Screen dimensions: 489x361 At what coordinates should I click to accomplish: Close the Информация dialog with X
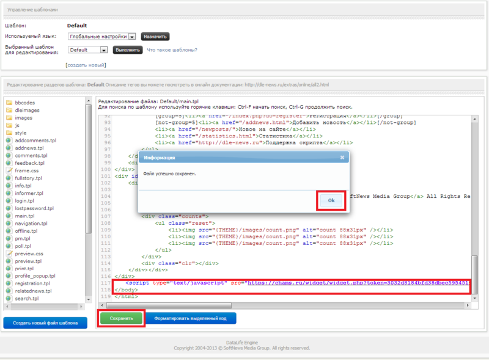[342, 158]
